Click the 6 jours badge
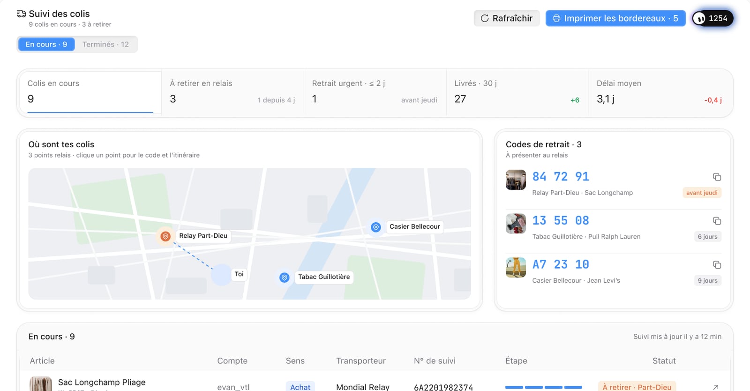750x391 pixels. [x=707, y=237]
